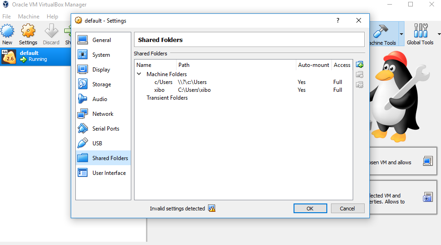Open the Machine menu
Viewport: 441px width, 245px height.
[x=29, y=16]
